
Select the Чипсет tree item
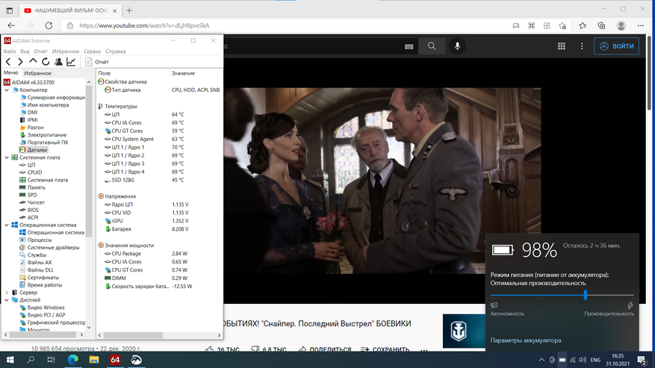tap(32, 202)
